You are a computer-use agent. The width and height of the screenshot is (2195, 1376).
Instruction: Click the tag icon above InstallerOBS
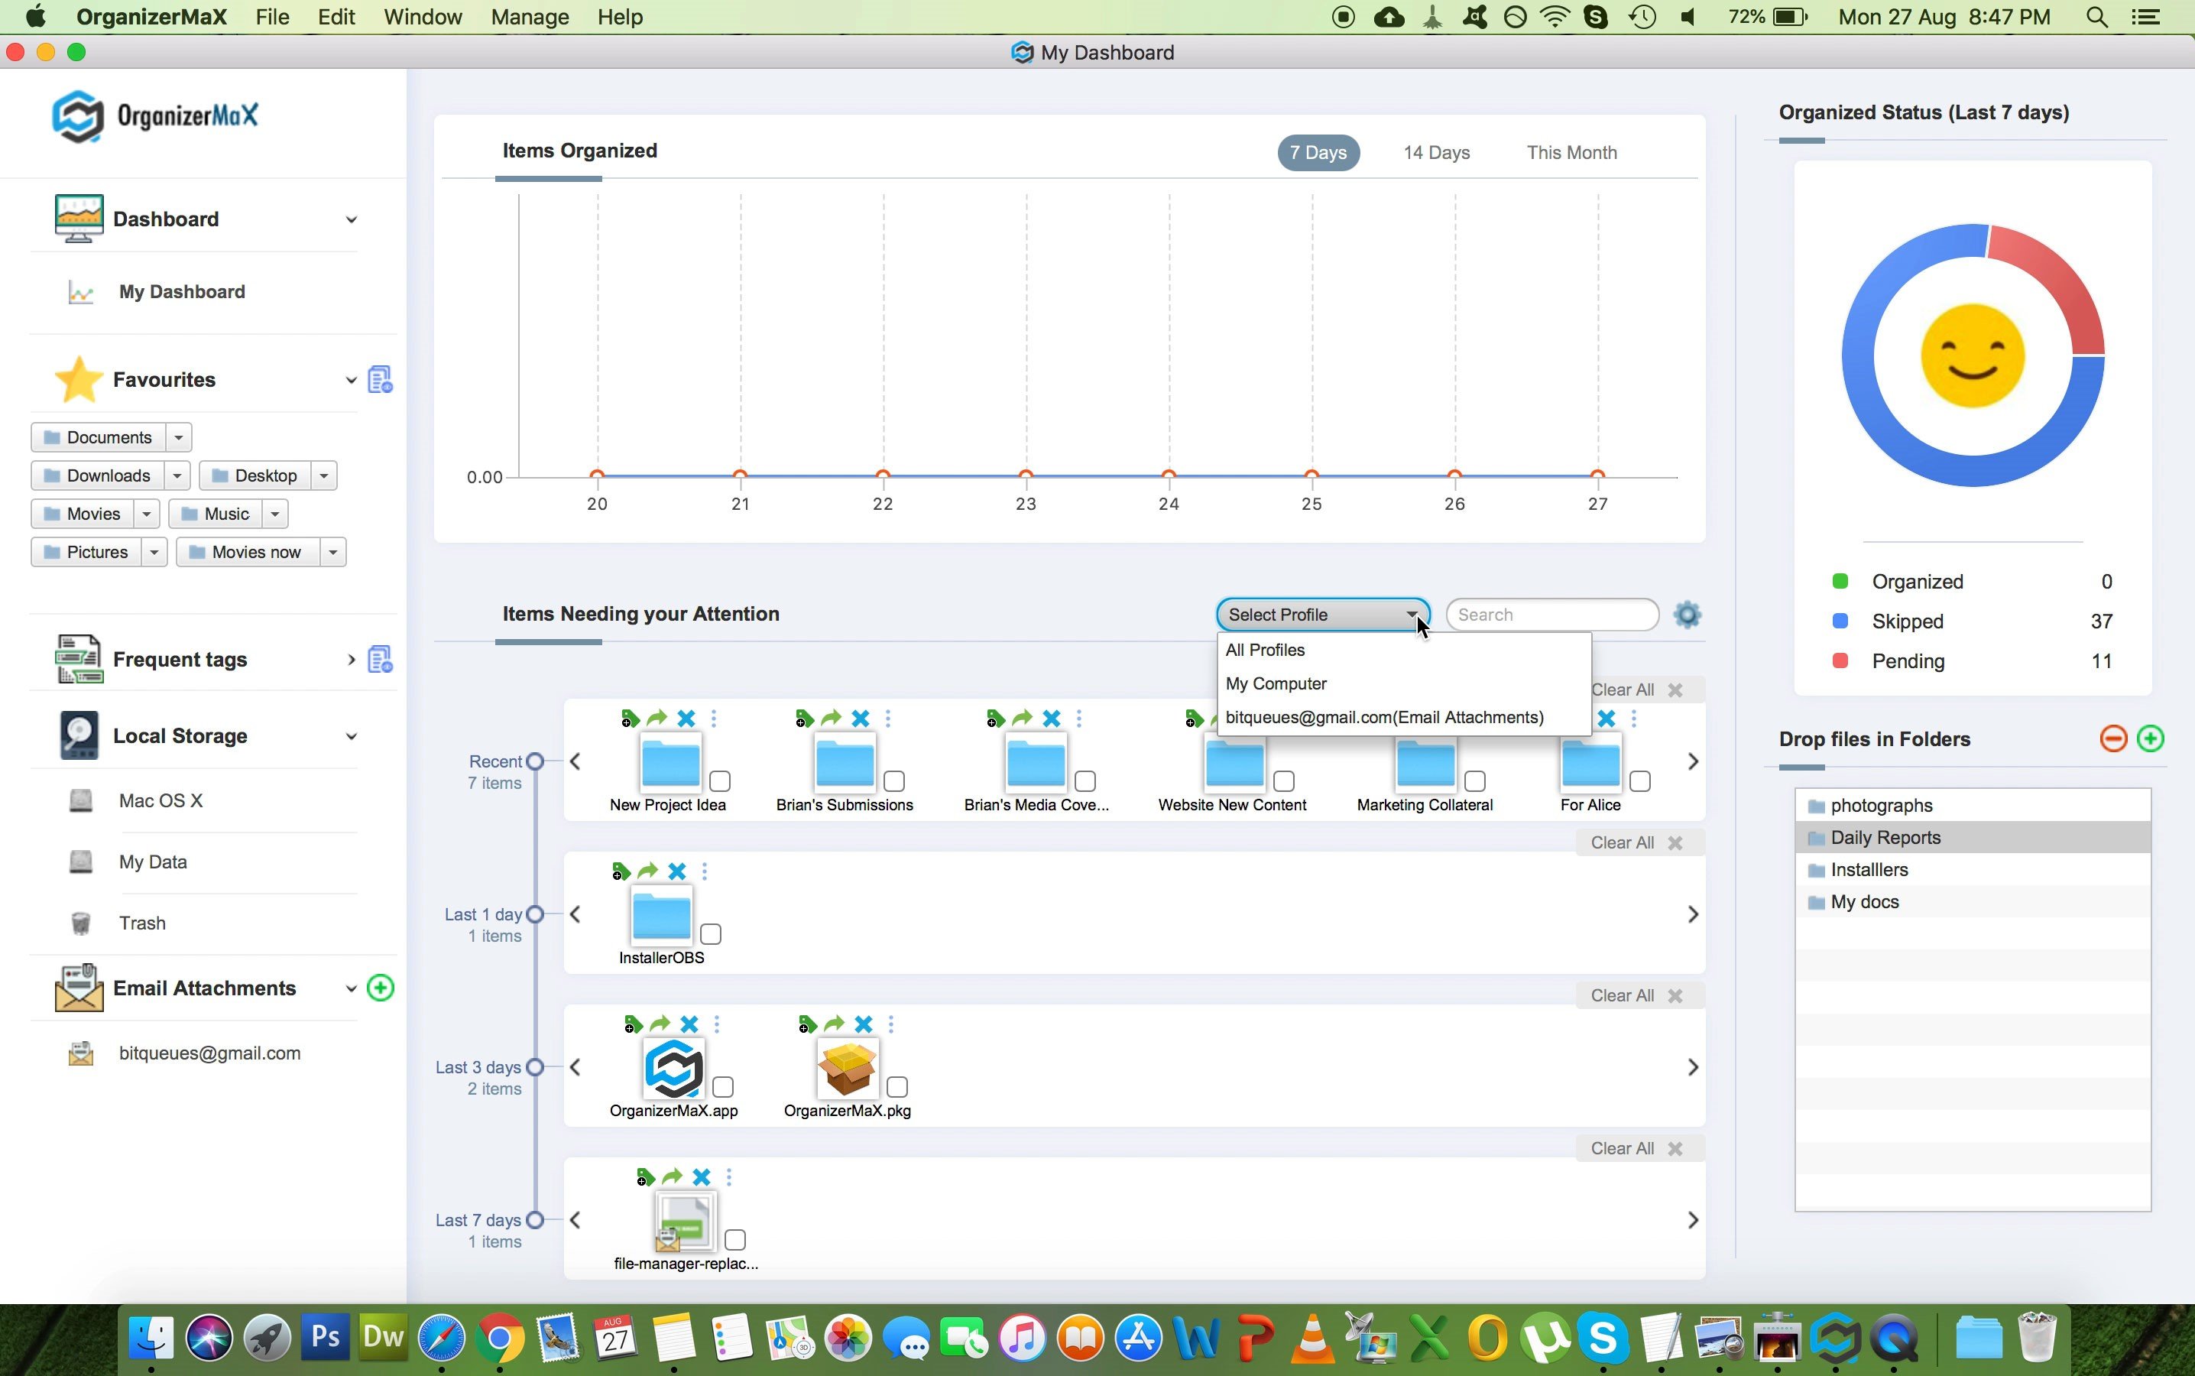click(620, 871)
